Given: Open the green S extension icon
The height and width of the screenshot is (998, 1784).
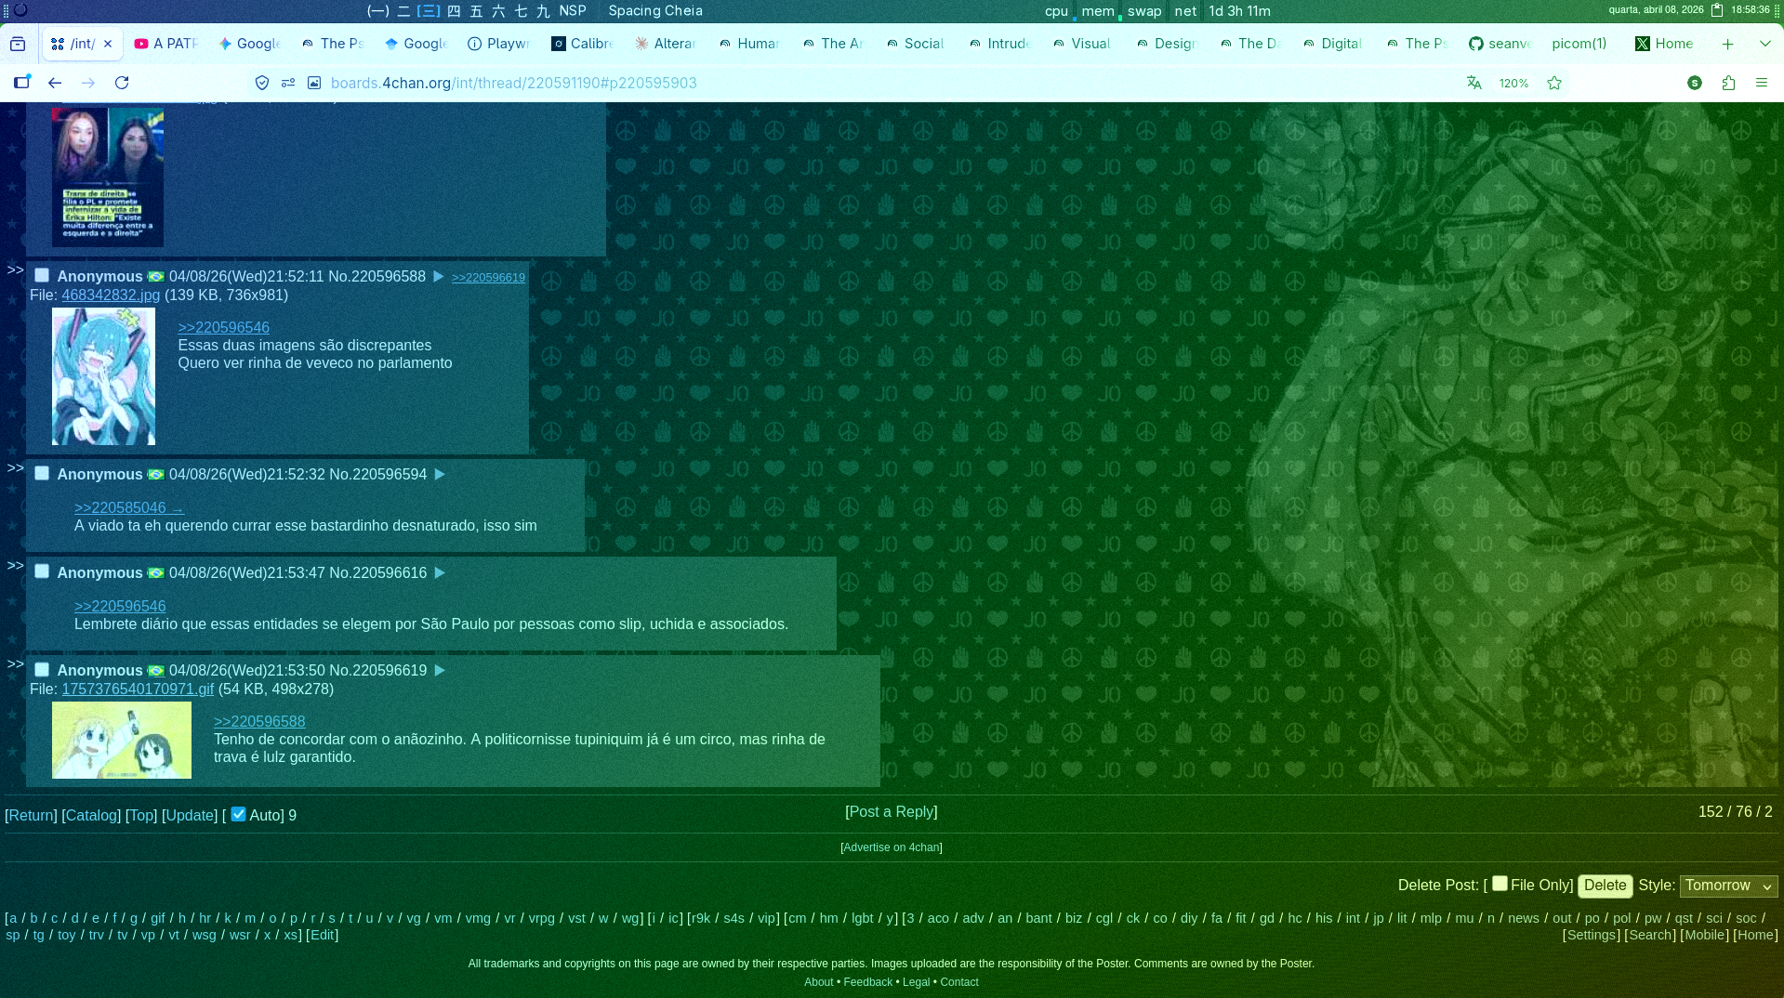Looking at the screenshot, I should pos(1695,83).
